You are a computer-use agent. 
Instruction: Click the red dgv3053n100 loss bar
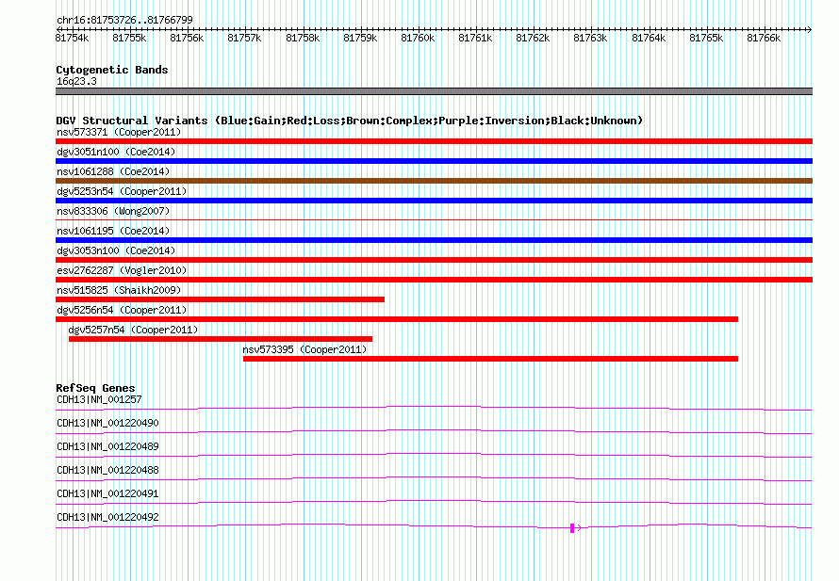[434, 260]
